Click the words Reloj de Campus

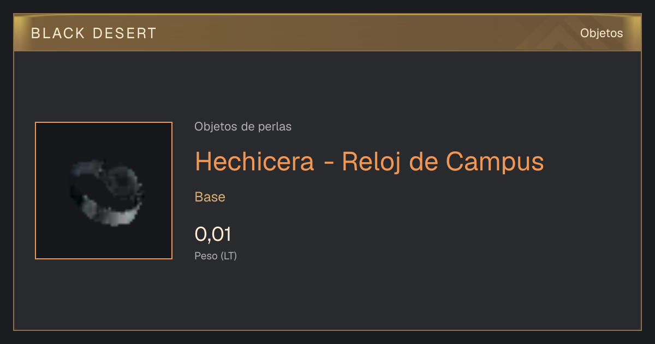(x=443, y=161)
